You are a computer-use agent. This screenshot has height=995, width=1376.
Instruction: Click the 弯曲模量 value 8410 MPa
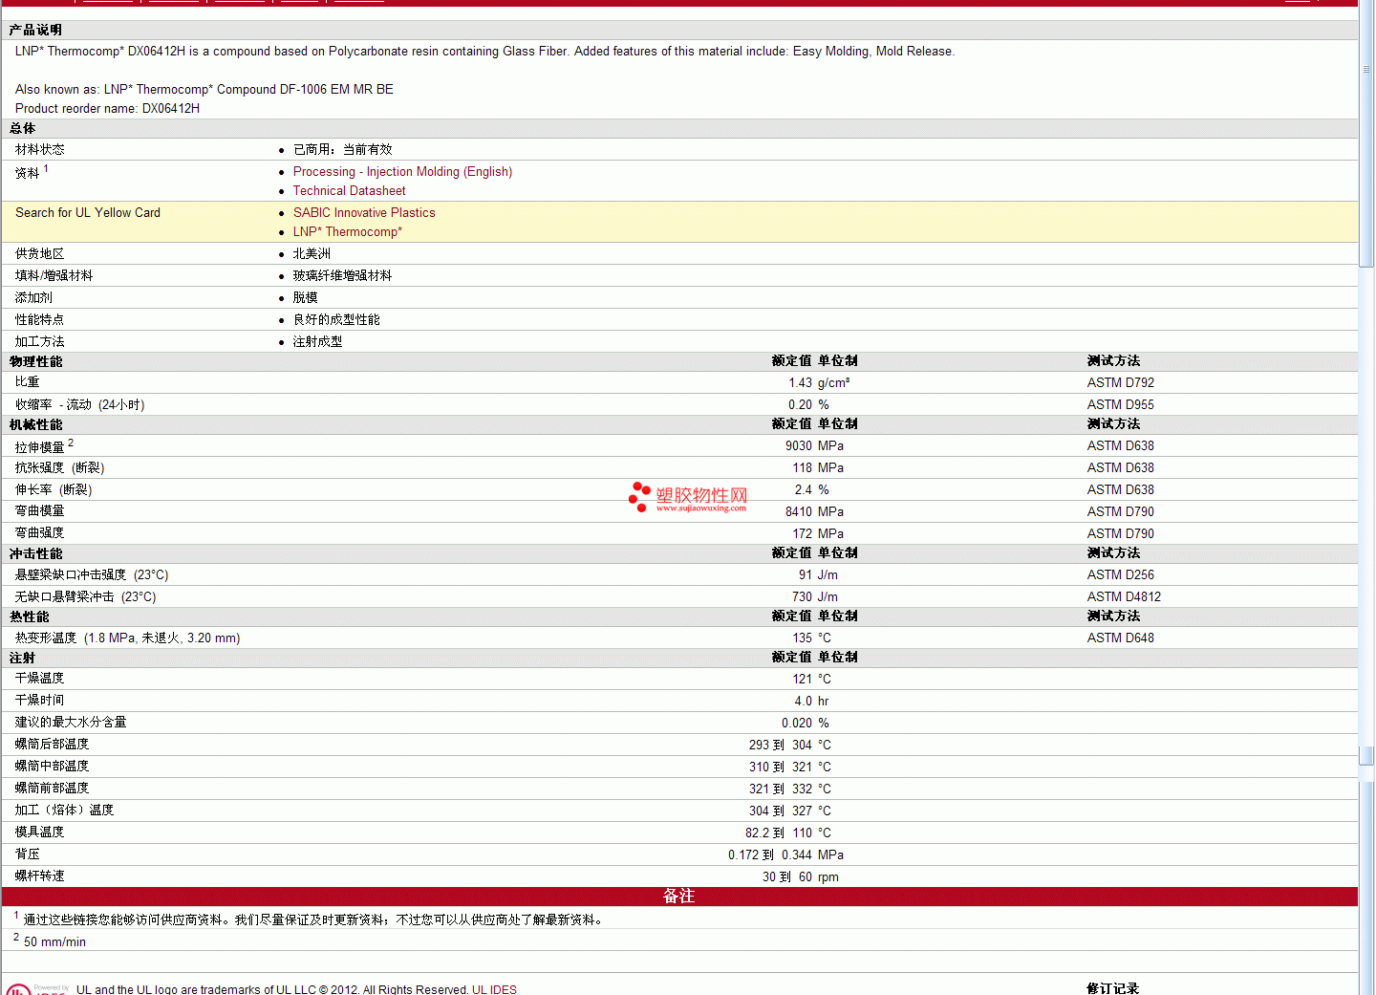pyautogui.click(x=814, y=512)
